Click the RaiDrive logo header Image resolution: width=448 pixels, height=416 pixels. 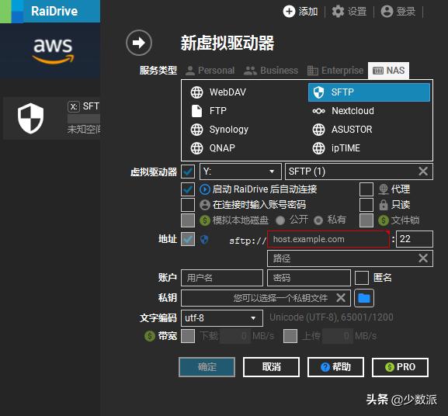(50, 12)
